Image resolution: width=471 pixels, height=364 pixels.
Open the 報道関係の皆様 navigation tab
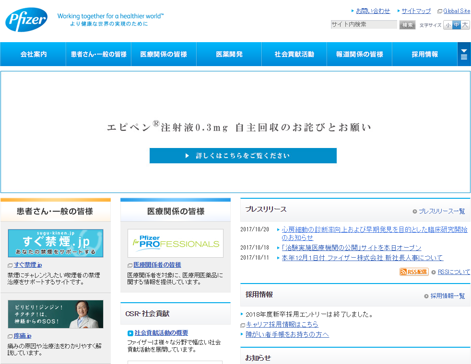click(359, 54)
